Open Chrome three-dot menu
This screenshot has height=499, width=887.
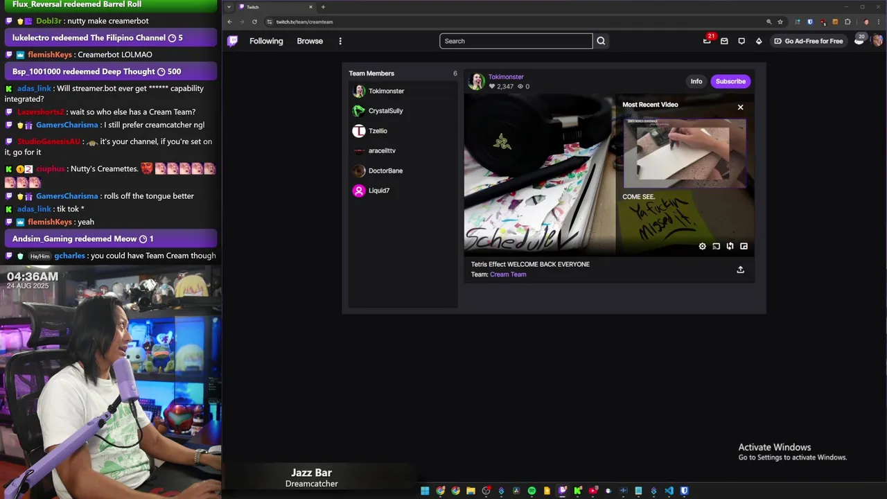(879, 21)
